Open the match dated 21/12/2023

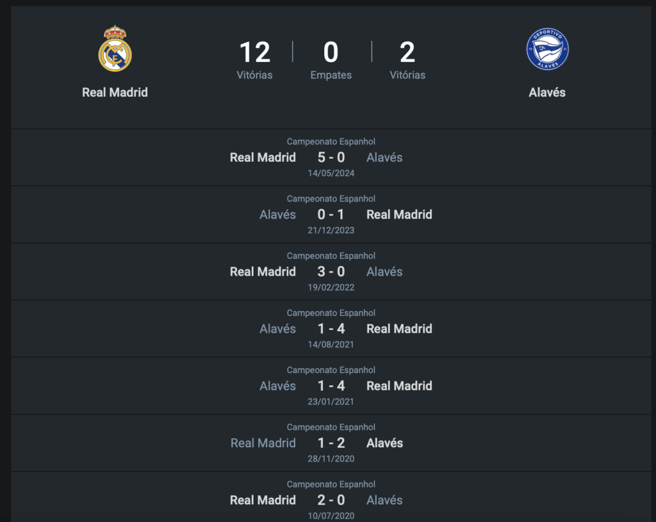tap(331, 230)
